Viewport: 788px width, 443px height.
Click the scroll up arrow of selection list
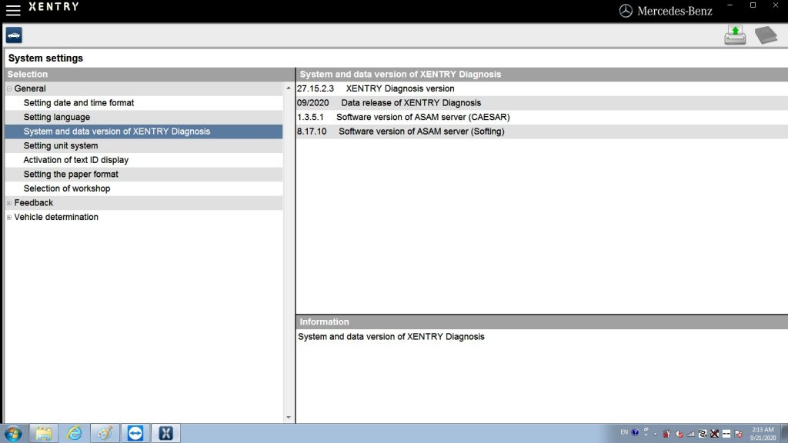point(289,88)
